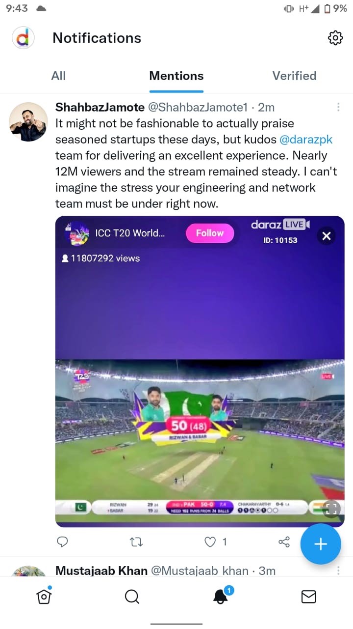Screen dimensions: 353x629
Task: Open more options for Mustajaab Khan's tweet
Action: (338, 571)
